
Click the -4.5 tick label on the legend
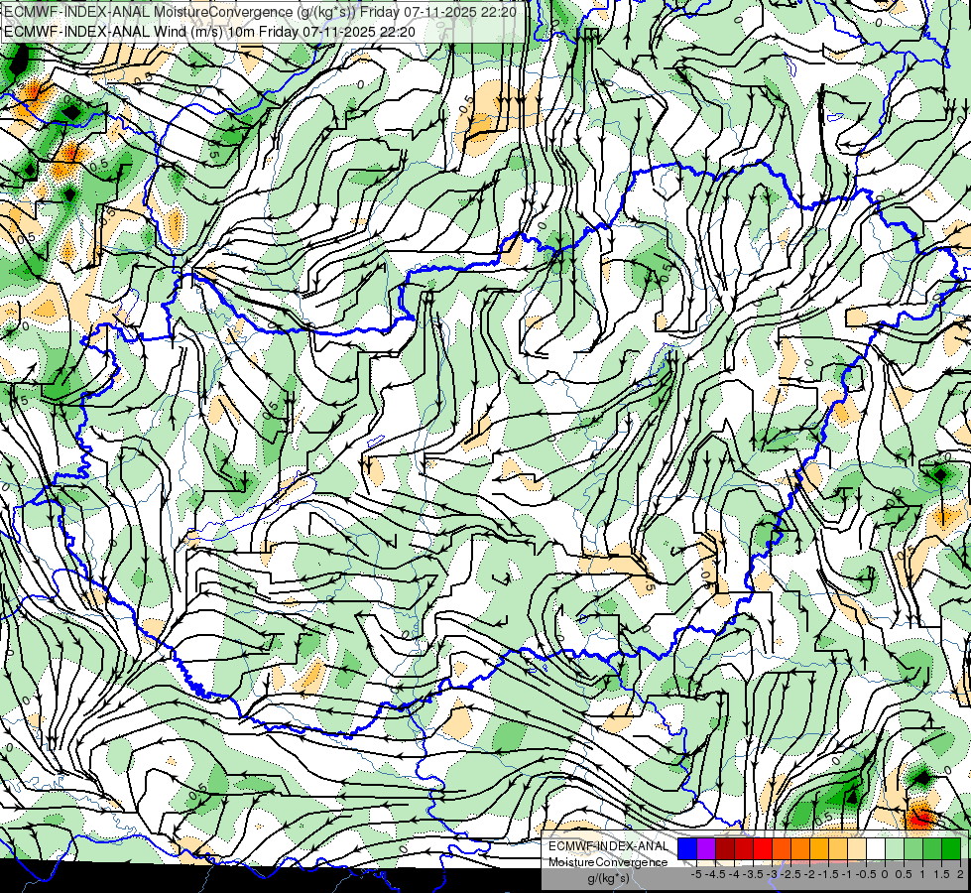(x=717, y=874)
